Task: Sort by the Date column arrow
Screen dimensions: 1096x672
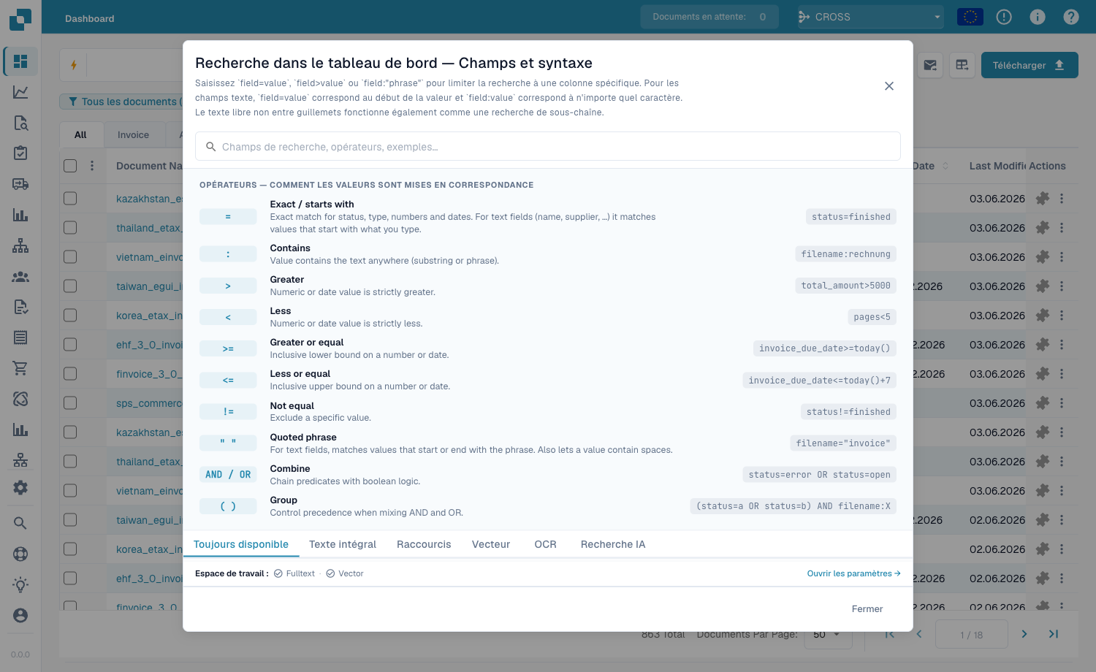Action: pyautogui.click(x=945, y=166)
